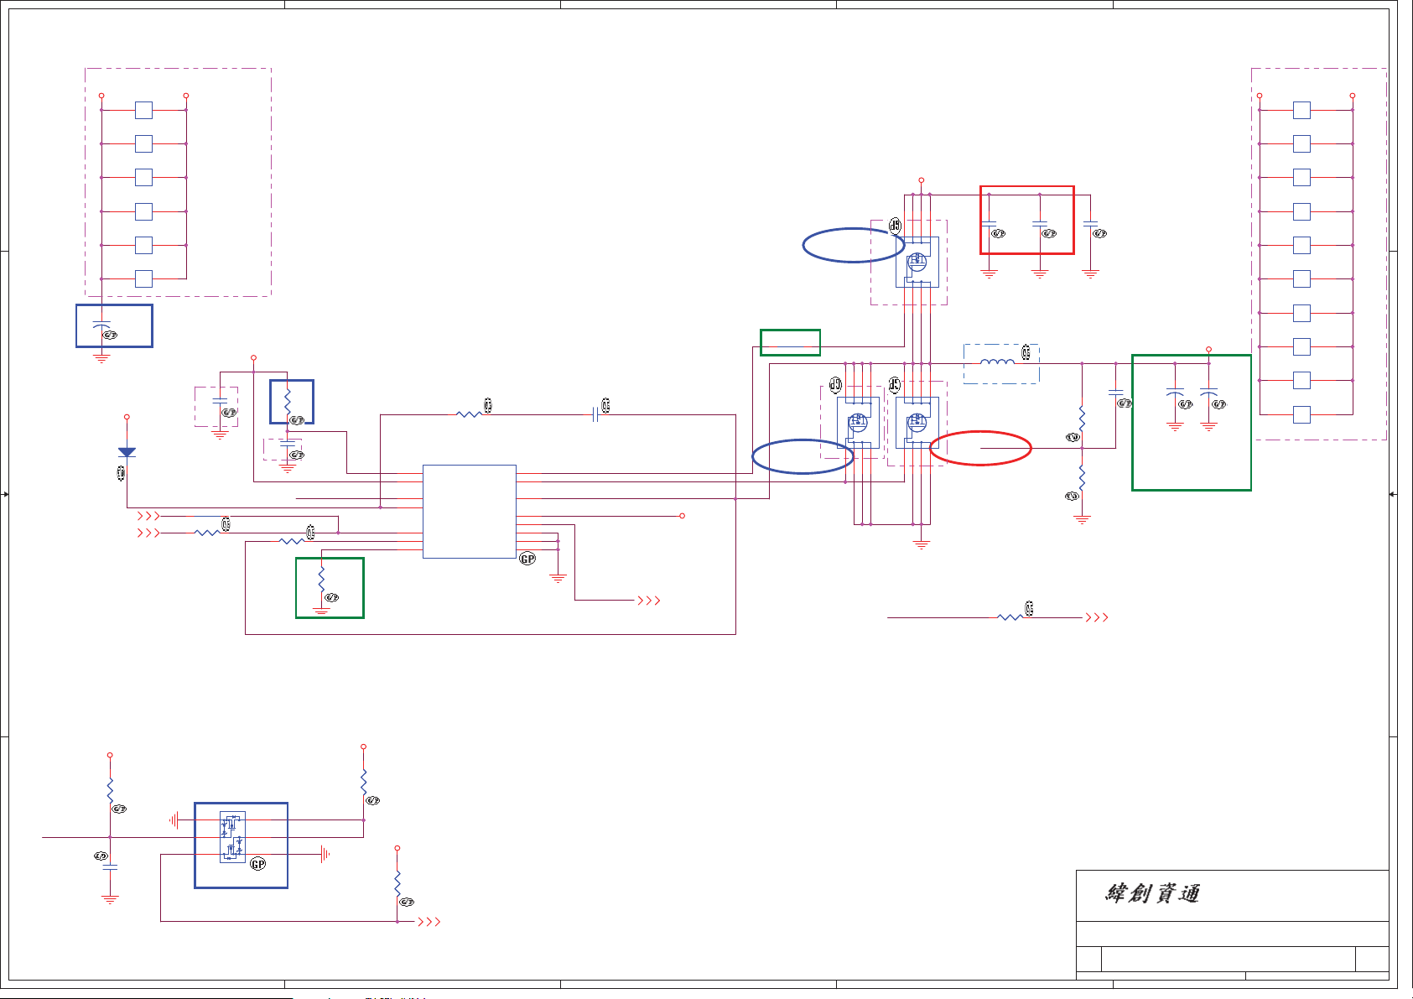Select the resistor inside the green box
The width and height of the screenshot is (1413, 999).
[321, 579]
